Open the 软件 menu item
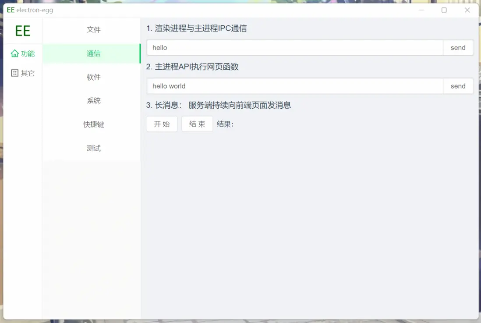The width and height of the screenshot is (481, 323). pos(92,77)
